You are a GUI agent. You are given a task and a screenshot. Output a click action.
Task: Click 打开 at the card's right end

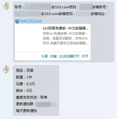tap(85, 56)
